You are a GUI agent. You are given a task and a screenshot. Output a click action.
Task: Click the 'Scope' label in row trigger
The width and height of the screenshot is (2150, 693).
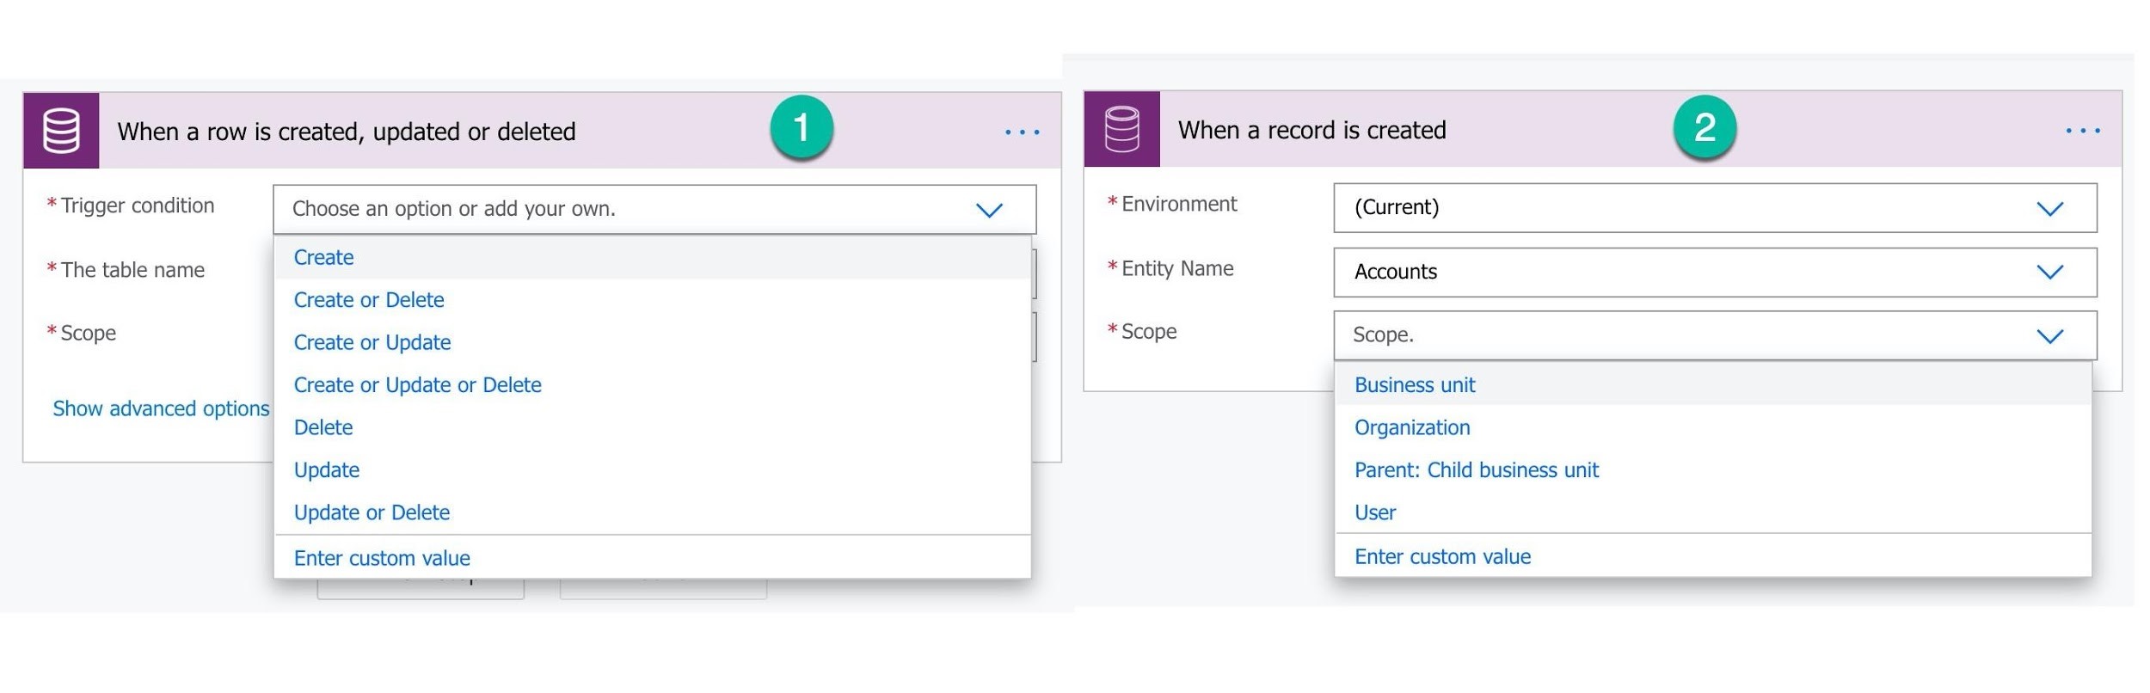88,334
